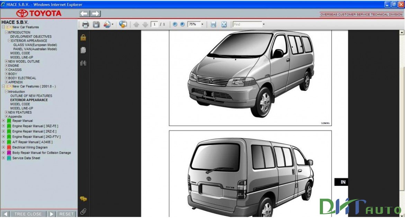Open the Find field dropdown arrow
Viewport: 405px width, 218px height.
click(x=263, y=24)
